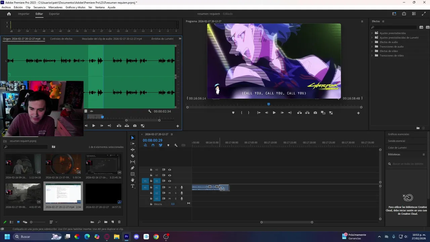The width and height of the screenshot is (430, 242).
Task: Open Gráficos esenciales panel
Action: pos(398,134)
